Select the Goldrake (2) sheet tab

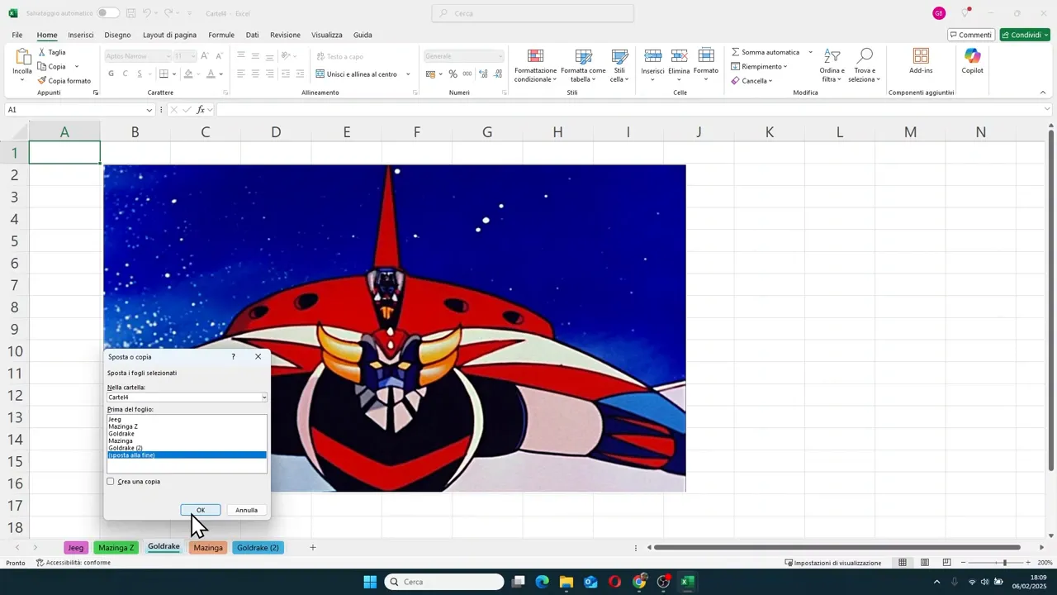(x=258, y=548)
